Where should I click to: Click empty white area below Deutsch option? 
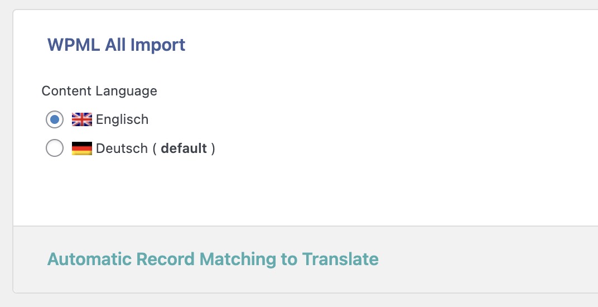click(305, 191)
